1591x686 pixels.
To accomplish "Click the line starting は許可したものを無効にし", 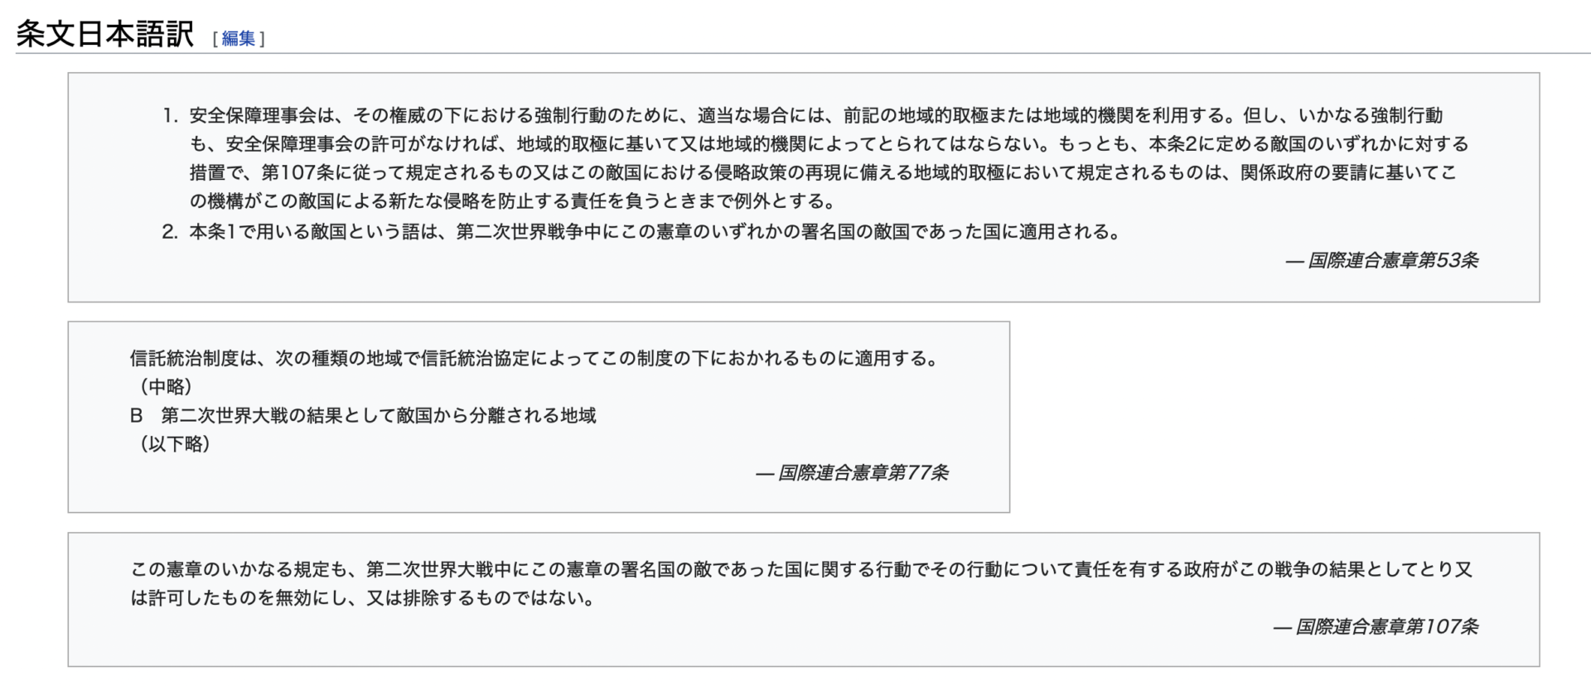I will tap(363, 598).
